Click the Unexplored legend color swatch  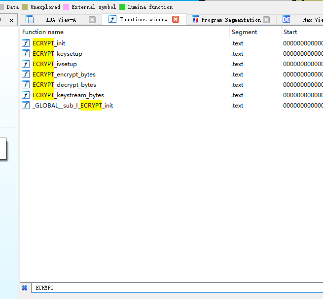[25, 7]
